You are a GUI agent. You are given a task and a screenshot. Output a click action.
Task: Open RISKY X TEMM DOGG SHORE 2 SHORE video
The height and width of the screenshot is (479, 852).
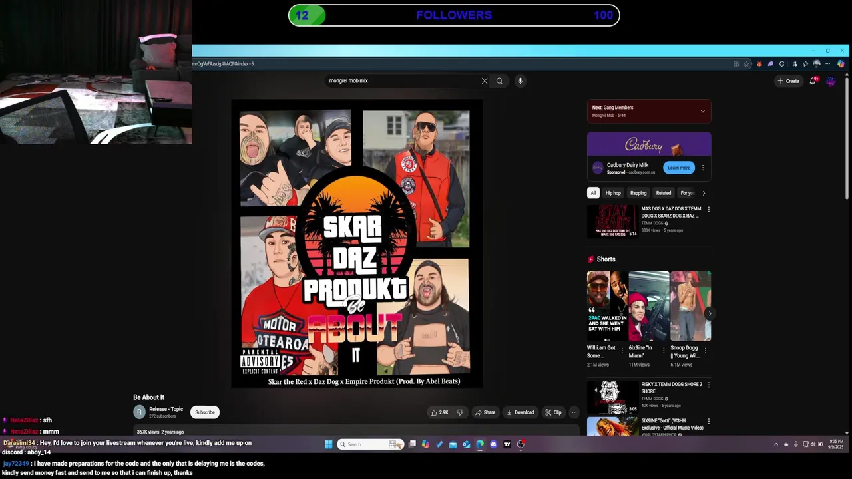coord(612,397)
